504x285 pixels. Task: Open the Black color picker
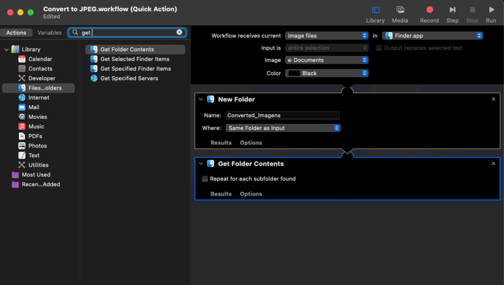(326, 73)
